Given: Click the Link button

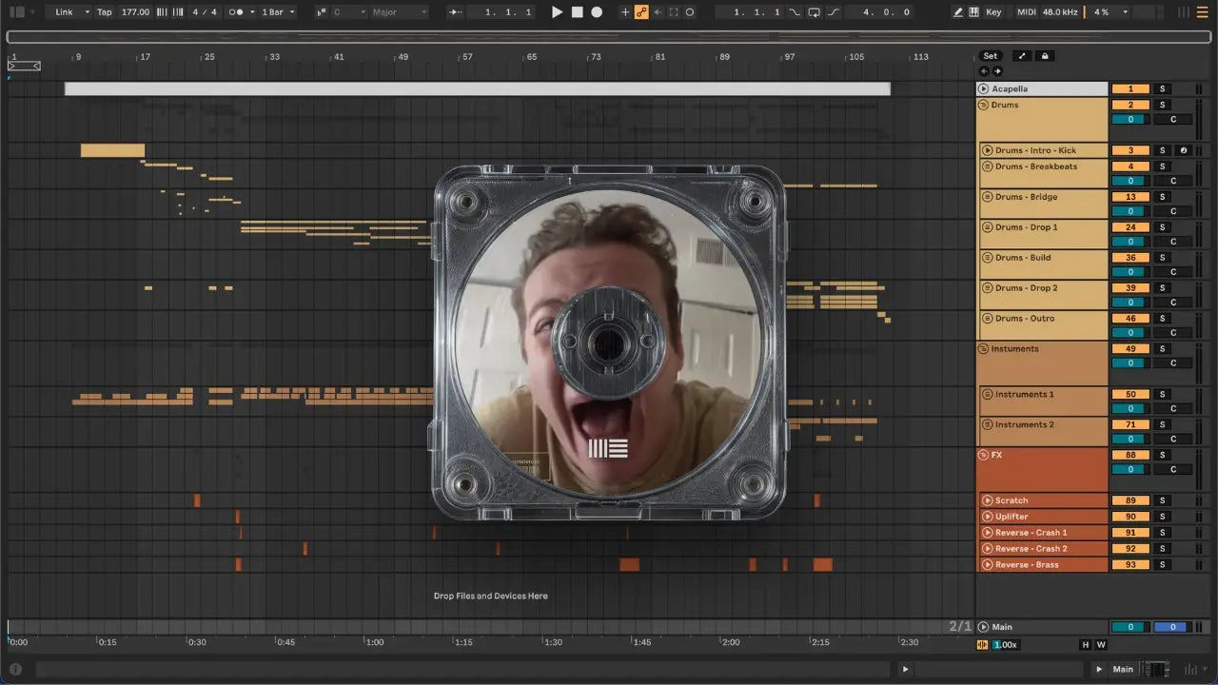Looking at the screenshot, I should coord(64,12).
